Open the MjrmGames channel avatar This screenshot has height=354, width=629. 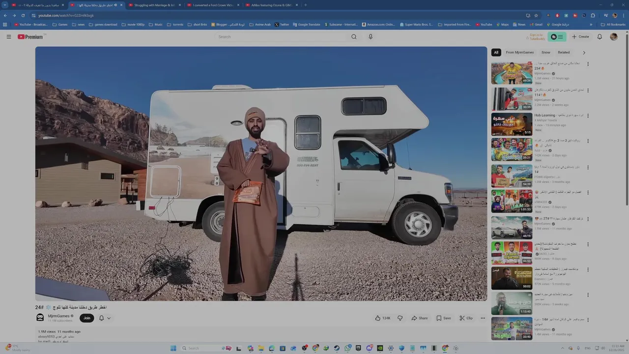pos(40,318)
